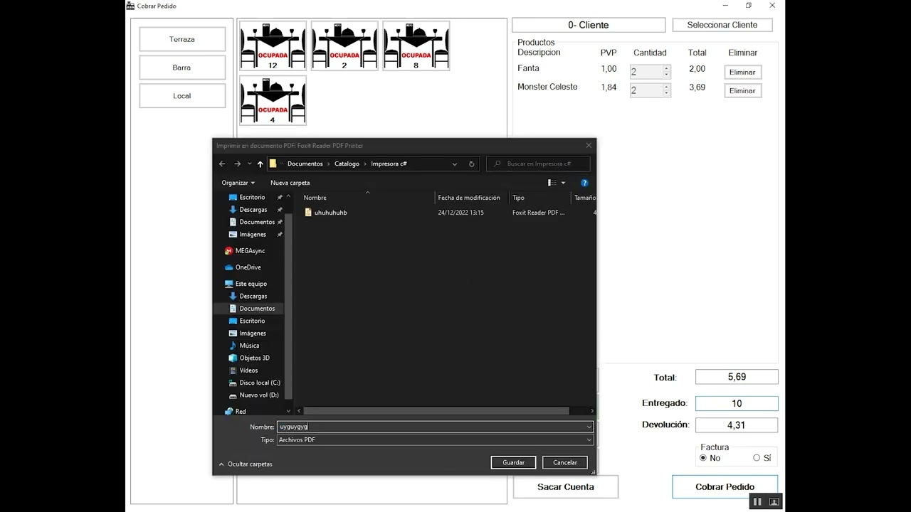Open the Organizar menu
This screenshot has width=911, height=512.
coord(238,183)
